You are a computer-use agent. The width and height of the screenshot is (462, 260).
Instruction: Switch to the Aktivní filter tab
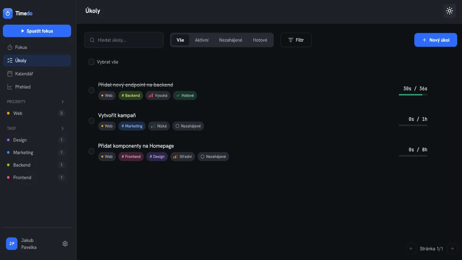coord(202,40)
